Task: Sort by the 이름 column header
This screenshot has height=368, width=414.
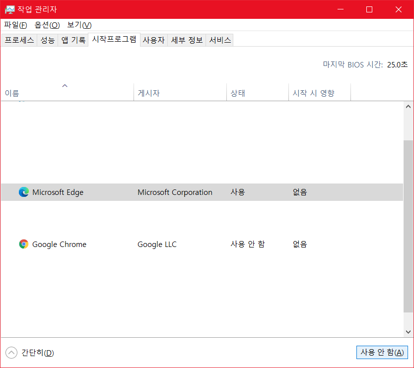Action: click(68, 92)
